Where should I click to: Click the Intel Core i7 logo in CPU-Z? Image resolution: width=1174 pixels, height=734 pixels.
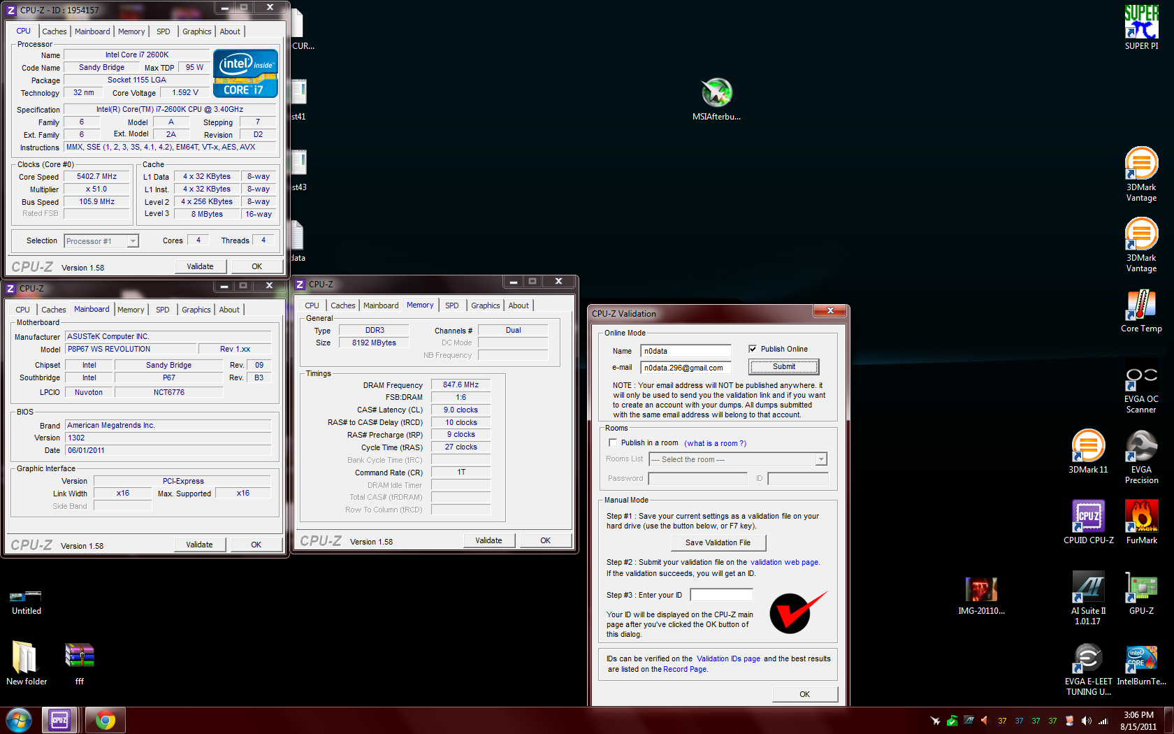coord(245,73)
